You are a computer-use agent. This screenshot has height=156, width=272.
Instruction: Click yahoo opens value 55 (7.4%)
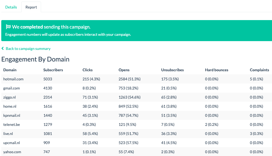tap(126, 152)
